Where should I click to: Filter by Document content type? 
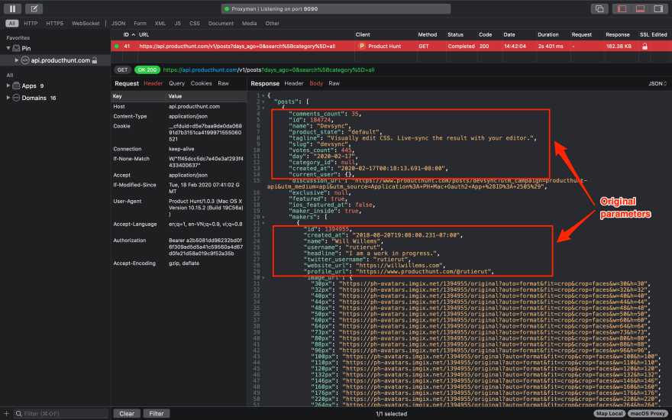pyautogui.click(x=221, y=24)
